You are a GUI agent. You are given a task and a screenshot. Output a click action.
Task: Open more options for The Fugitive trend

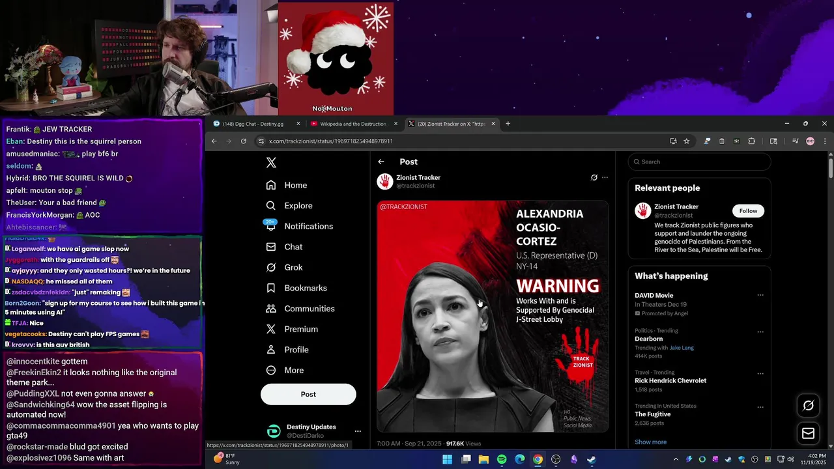point(760,408)
